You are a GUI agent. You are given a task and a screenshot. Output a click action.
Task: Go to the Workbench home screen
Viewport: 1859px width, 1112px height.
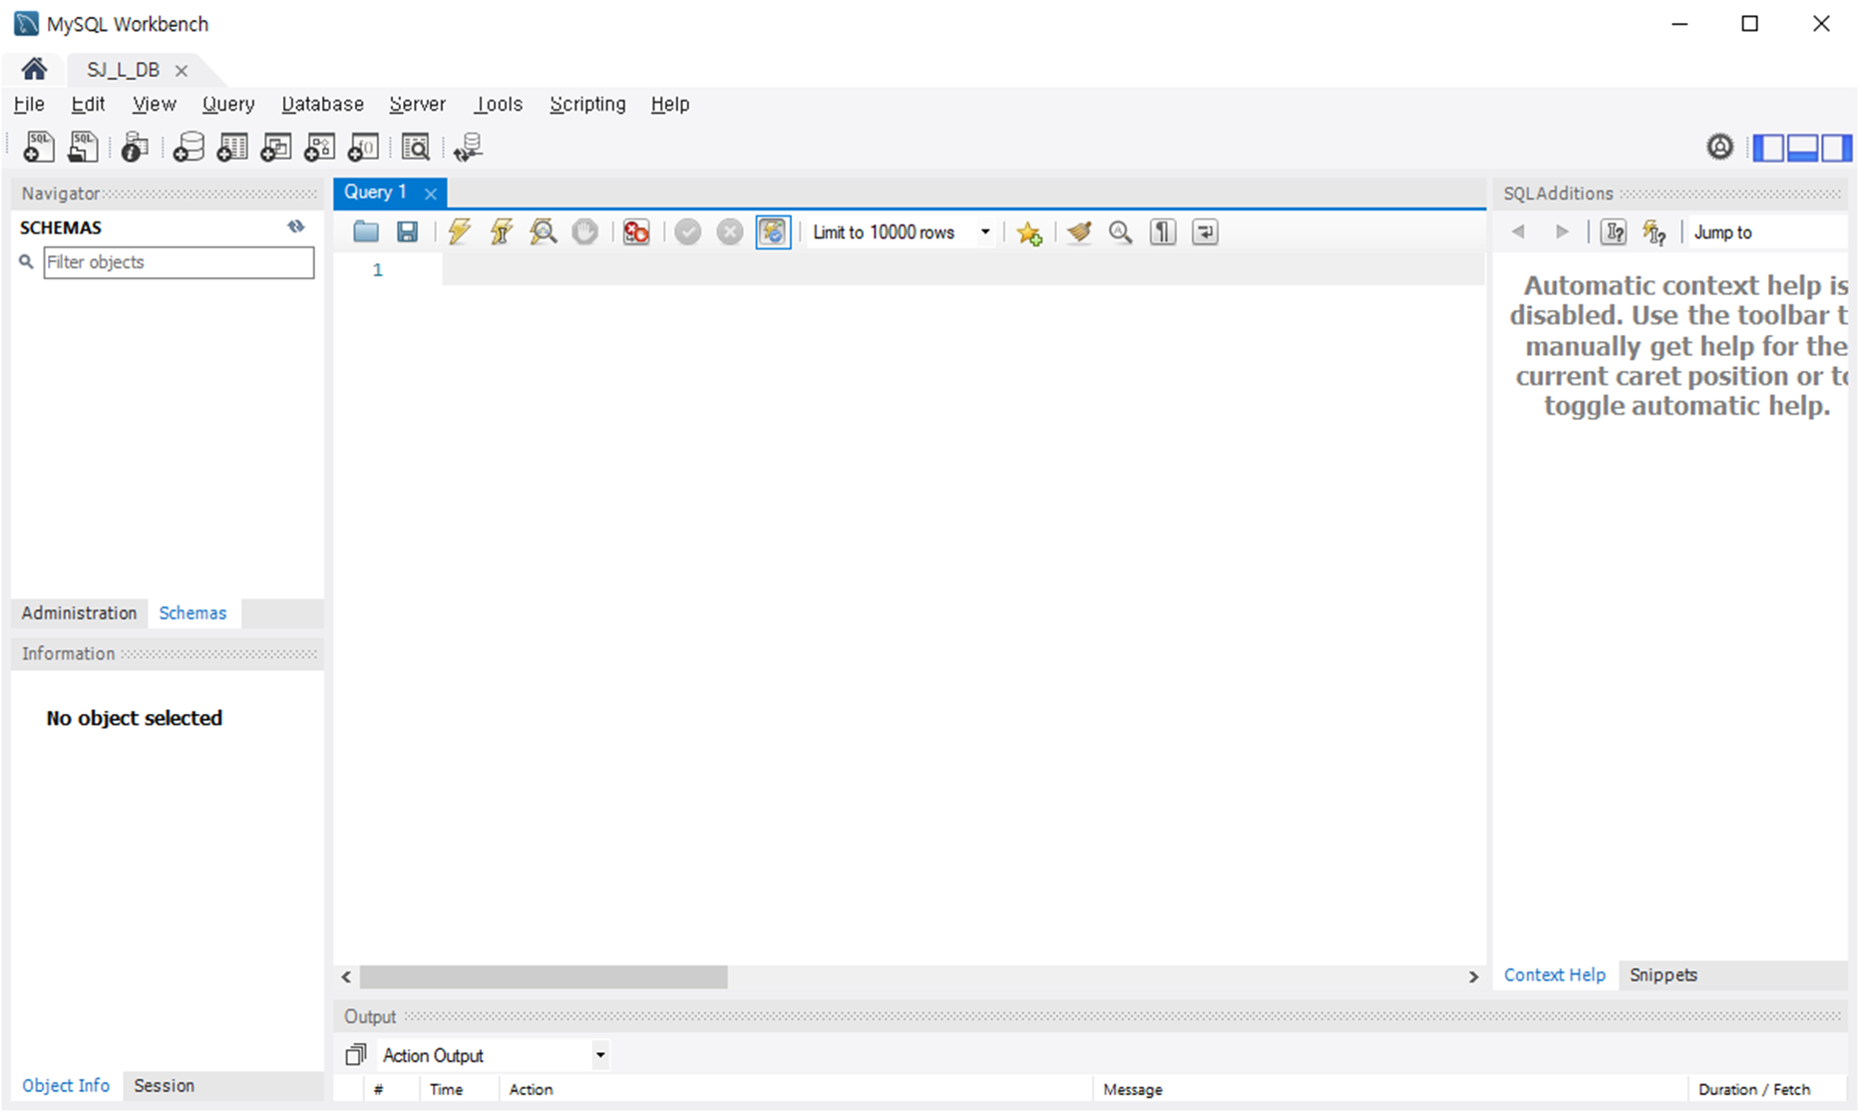(x=34, y=69)
